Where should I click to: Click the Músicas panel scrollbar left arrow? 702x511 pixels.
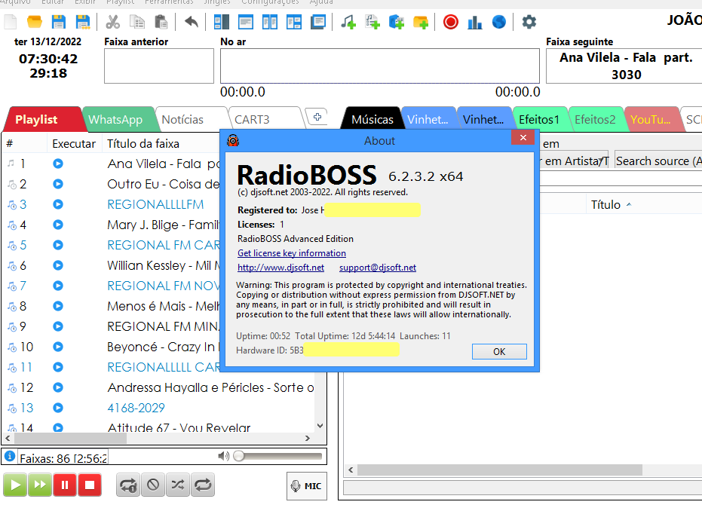(351, 470)
